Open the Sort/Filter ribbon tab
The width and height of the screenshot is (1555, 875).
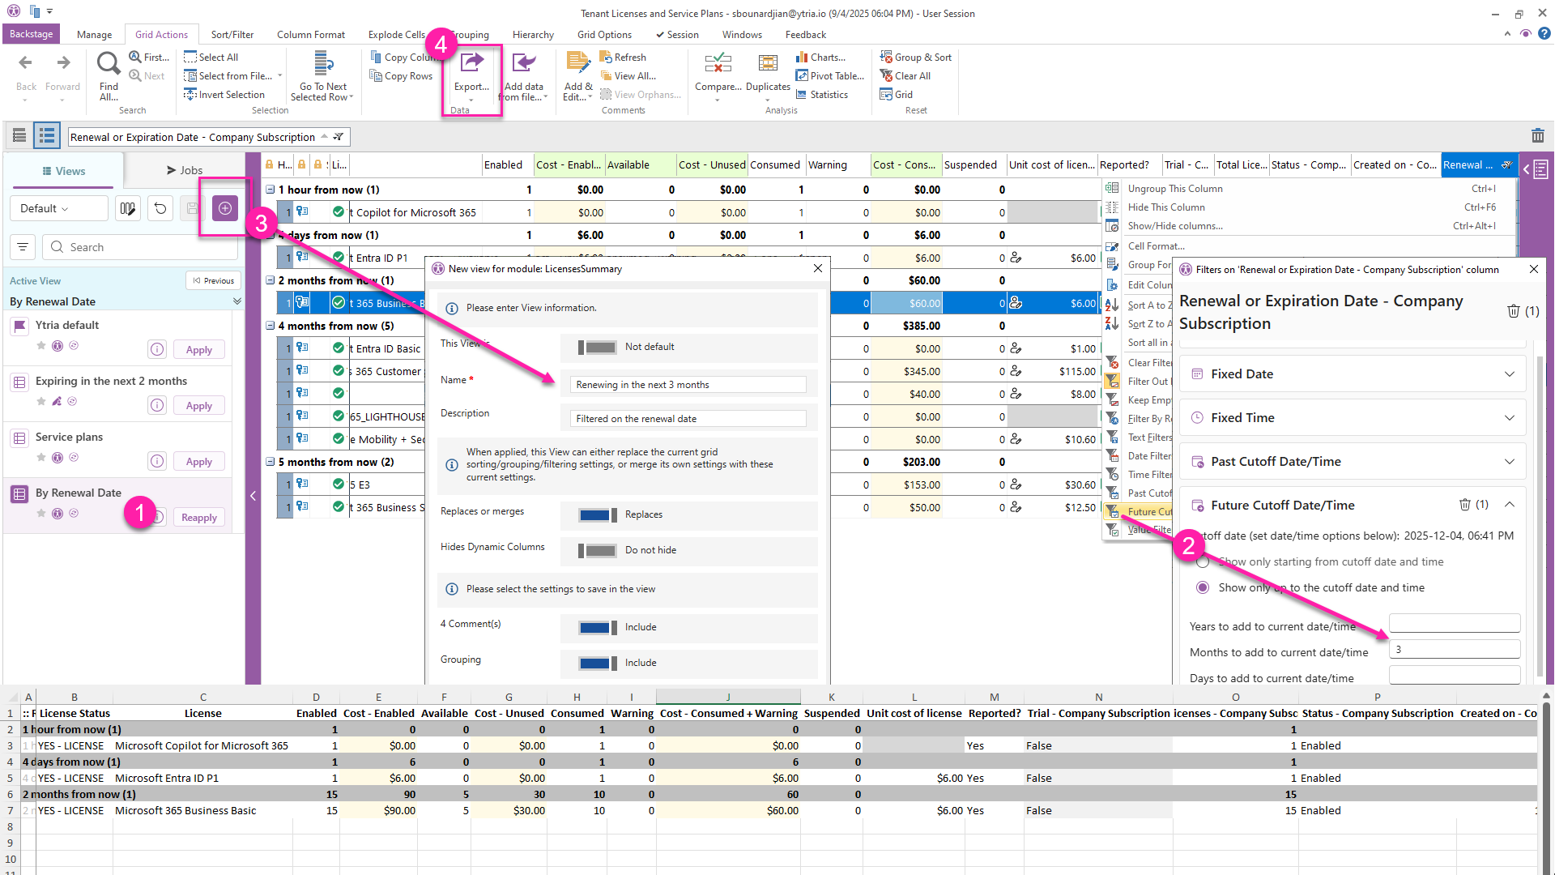[x=232, y=35]
